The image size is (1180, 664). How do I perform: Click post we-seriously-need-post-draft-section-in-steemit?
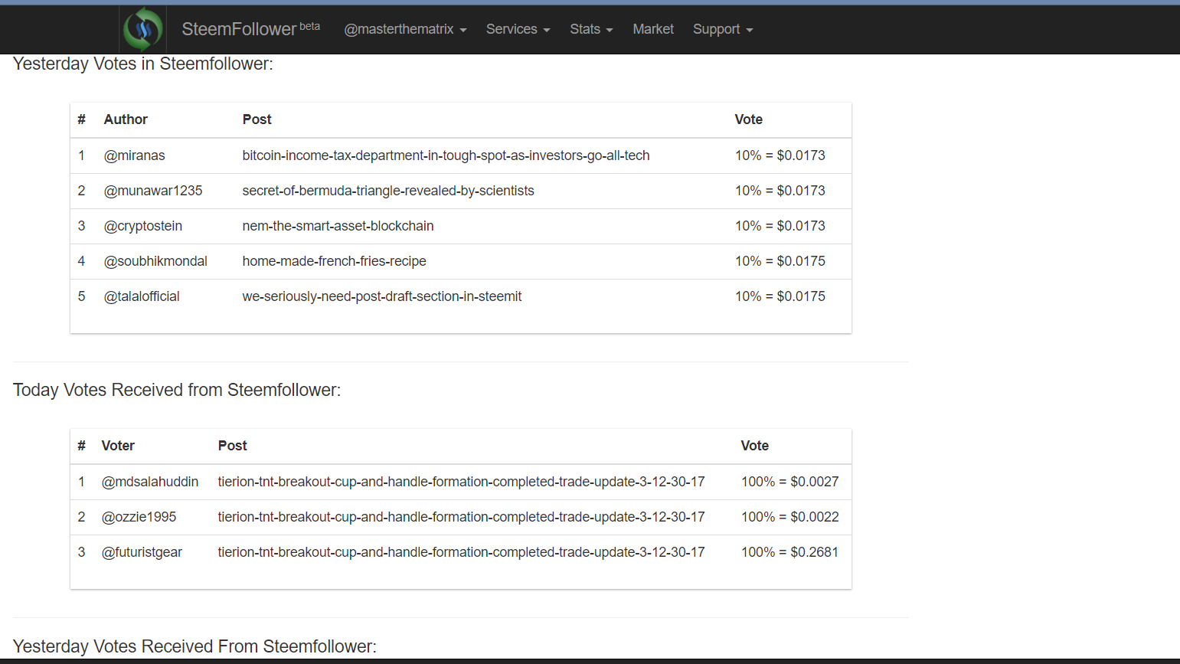pyautogui.click(x=381, y=296)
